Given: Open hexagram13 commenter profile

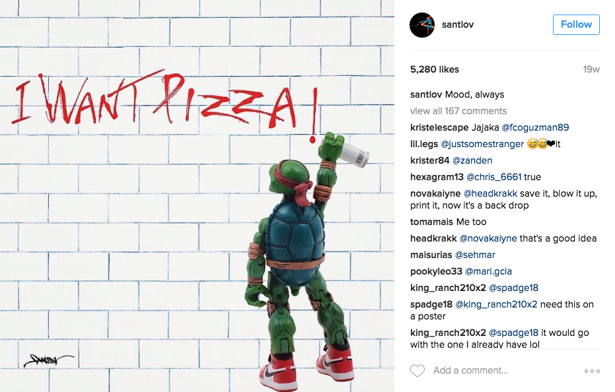Looking at the screenshot, I should tap(437, 177).
